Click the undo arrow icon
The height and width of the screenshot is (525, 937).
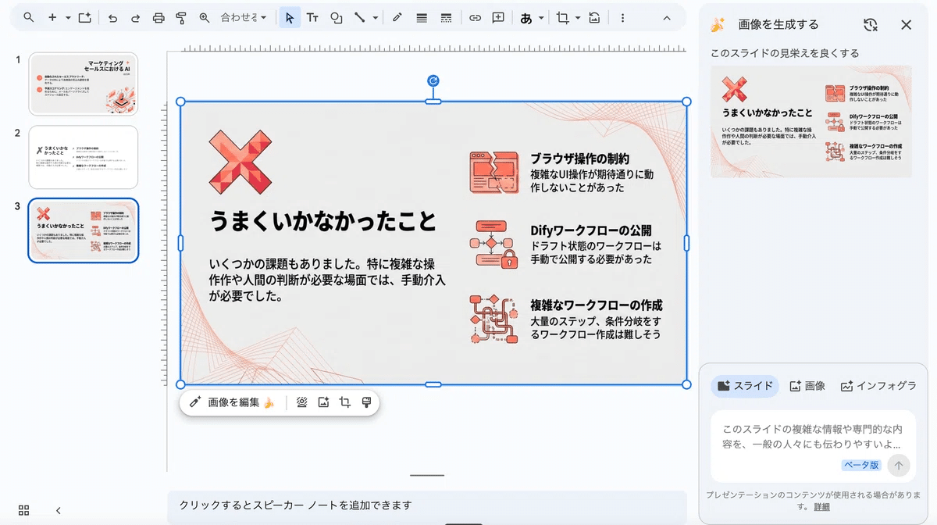tap(113, 18)
